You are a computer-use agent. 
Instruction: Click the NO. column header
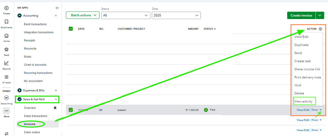point(101,29)
